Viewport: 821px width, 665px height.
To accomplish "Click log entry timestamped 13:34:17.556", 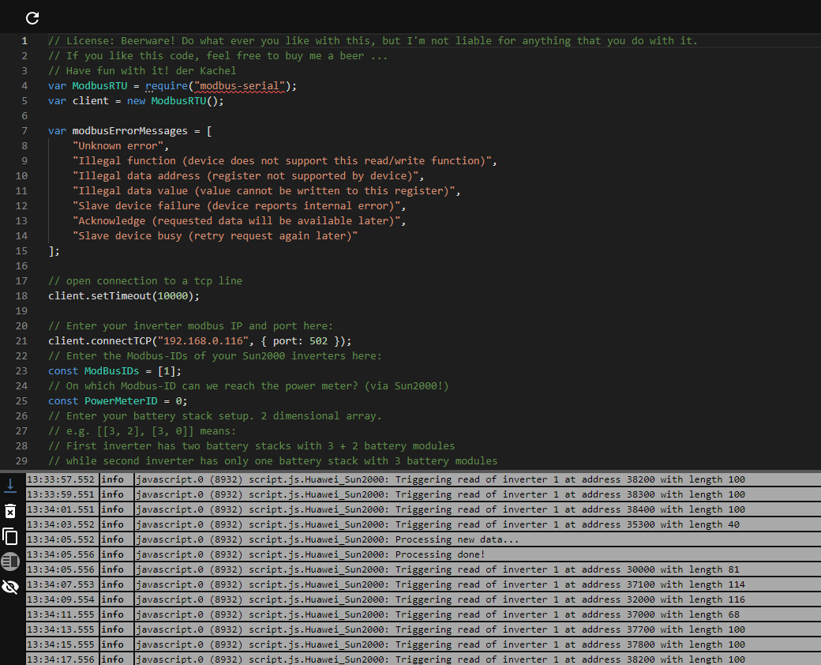I will click(423, 659).
